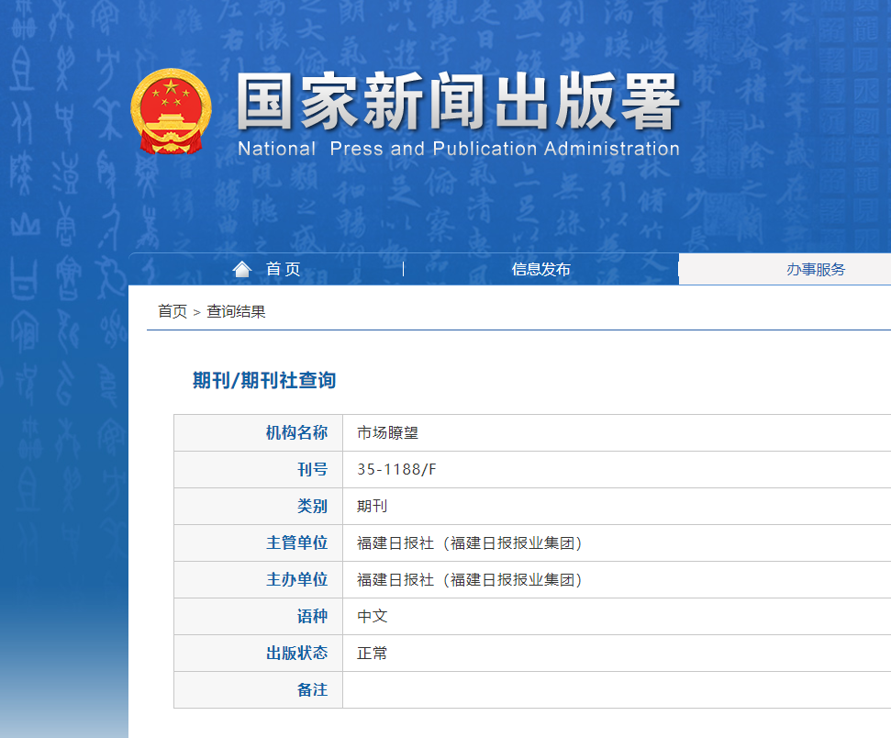Screen dimensions: 891x738
Task: Click the National Press and Publication Administration subtitle
Action: click(x=458, y=149)
